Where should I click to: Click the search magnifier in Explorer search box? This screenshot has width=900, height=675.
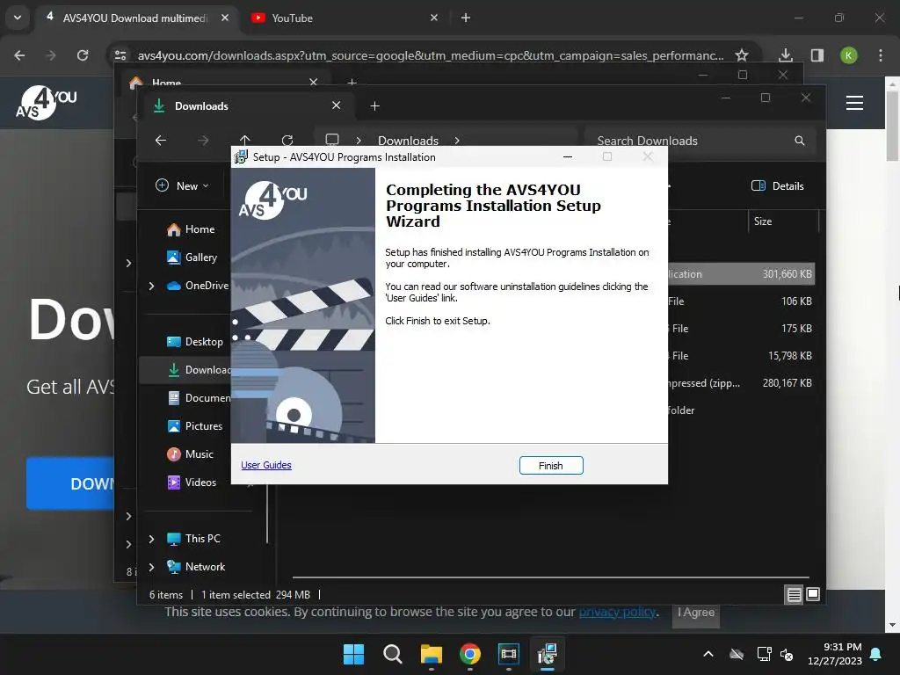[x=800, y=141]
